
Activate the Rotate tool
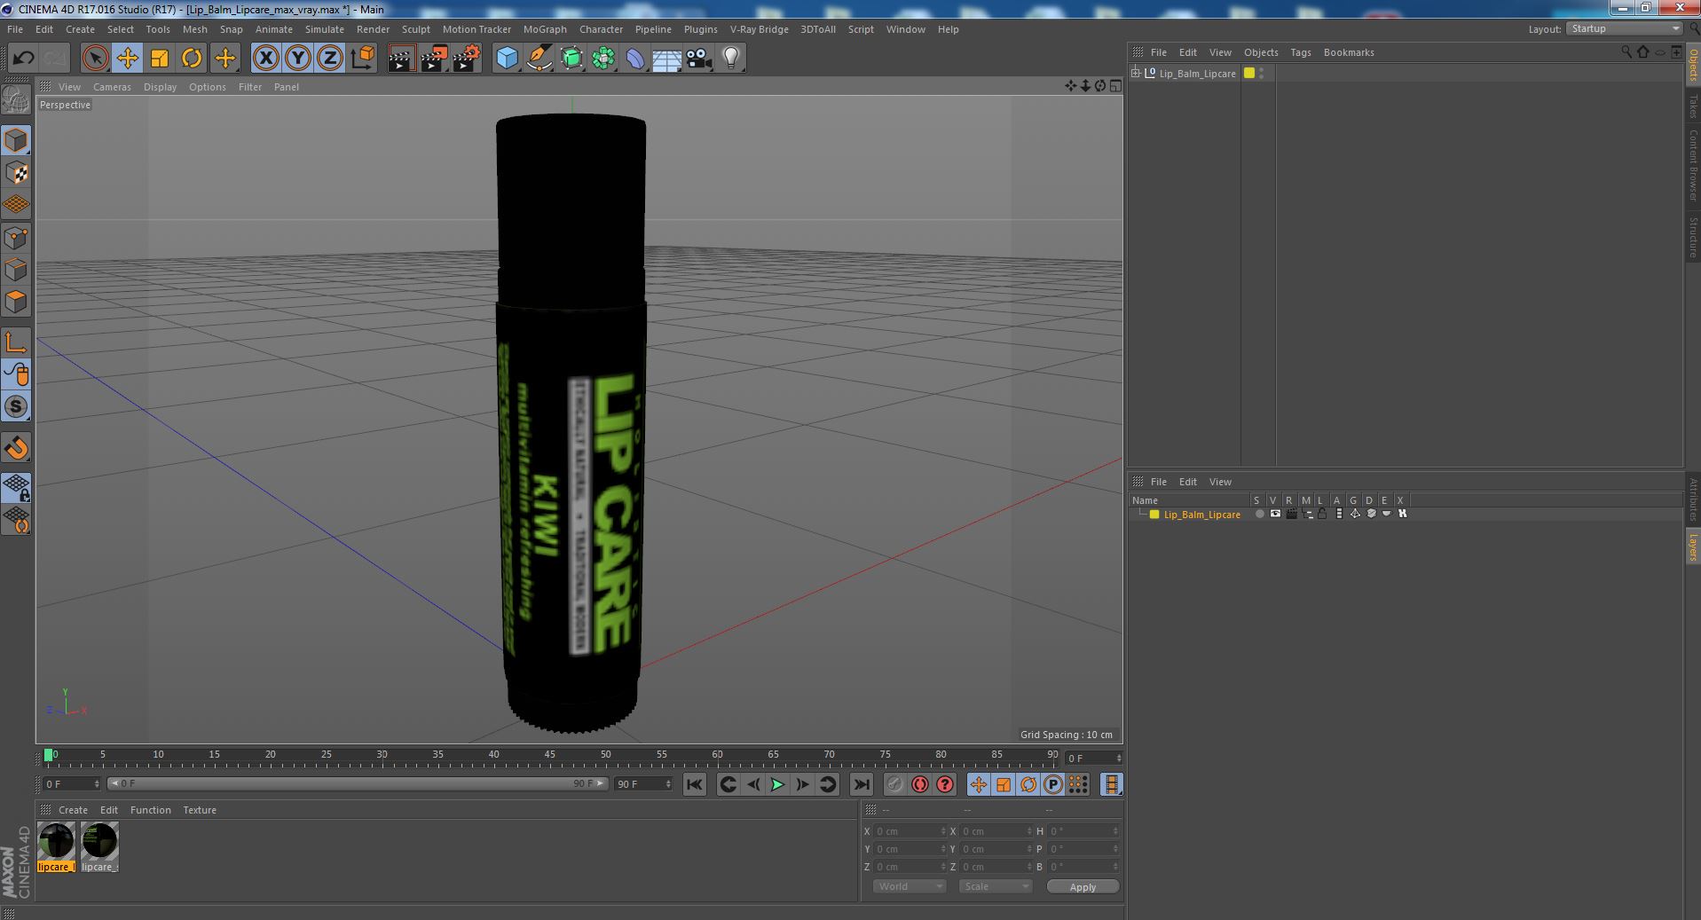[192, 59]
